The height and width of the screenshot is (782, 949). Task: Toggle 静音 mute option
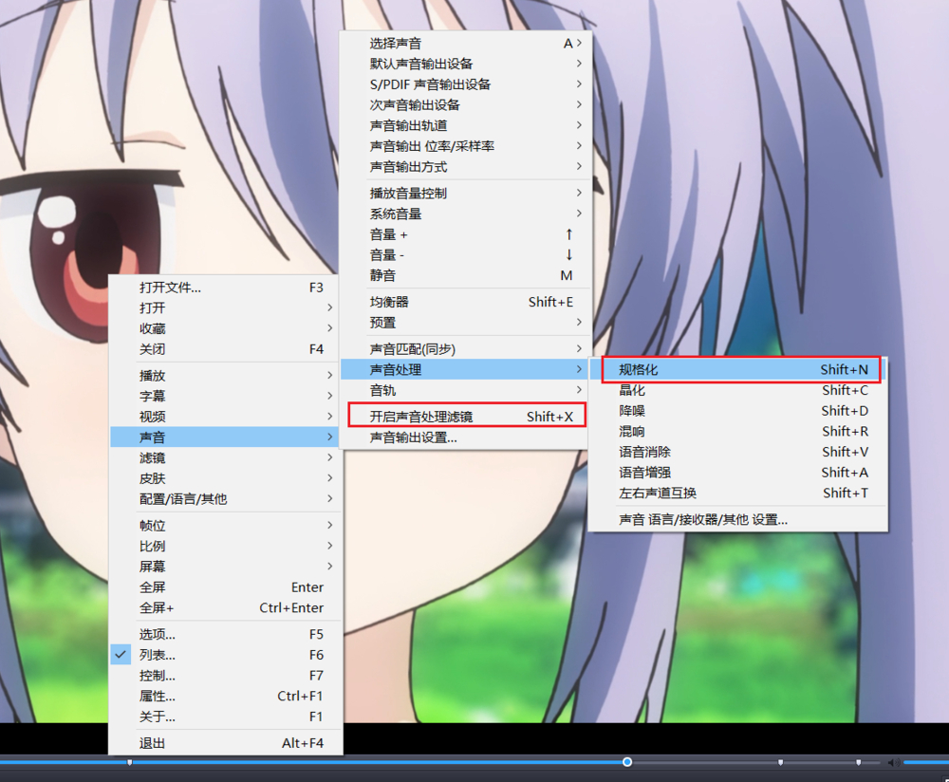tap(465, 276)
